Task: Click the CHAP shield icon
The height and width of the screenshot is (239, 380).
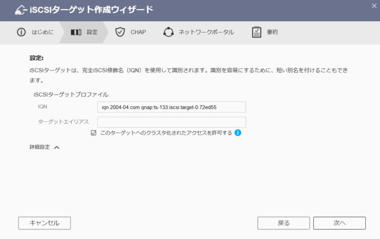Action: click(x=120, y=33)
